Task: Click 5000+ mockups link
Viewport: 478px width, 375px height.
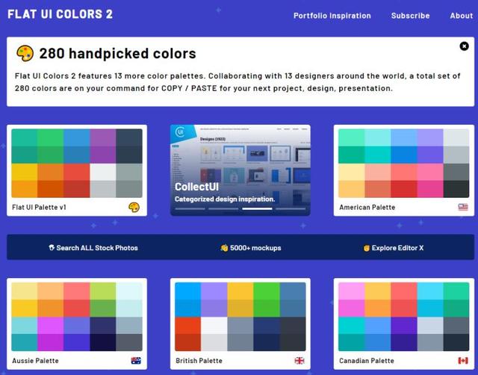Action: pyautogui.click(x=251, y=248)
